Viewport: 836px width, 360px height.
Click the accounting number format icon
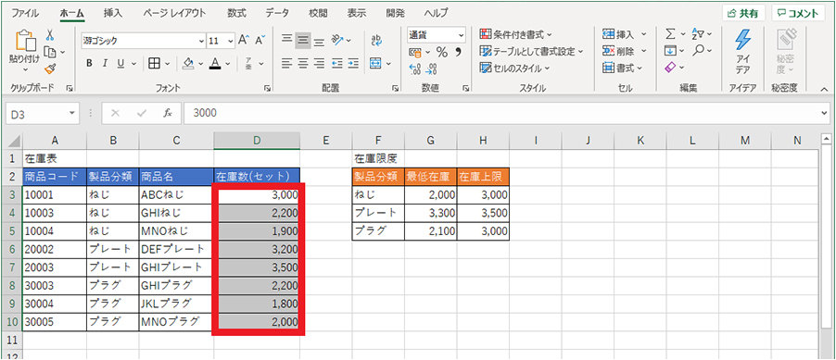(416, 52)
